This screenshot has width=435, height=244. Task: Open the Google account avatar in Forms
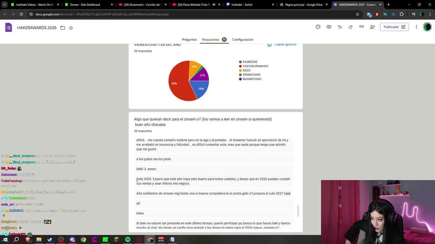pos(427,27)
